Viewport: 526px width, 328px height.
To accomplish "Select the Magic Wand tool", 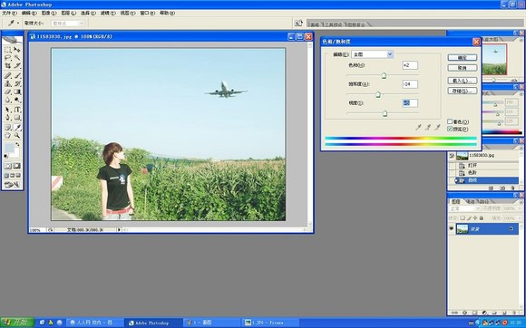I will click(16, 58).
